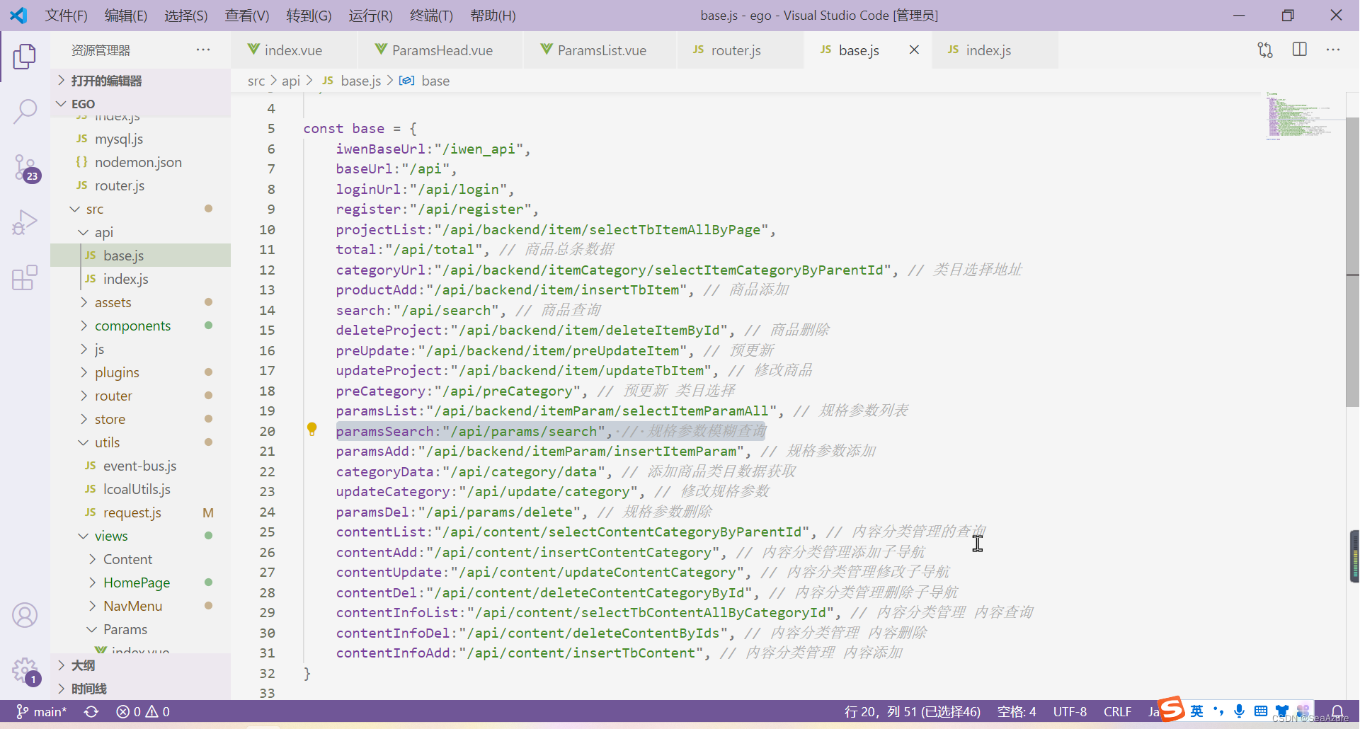Open lcoalUtils.js in the file tree

(140, 489)
